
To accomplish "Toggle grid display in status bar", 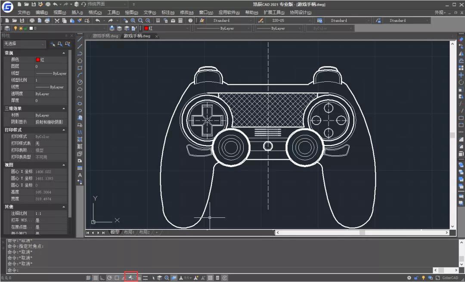I will (95, 278).
